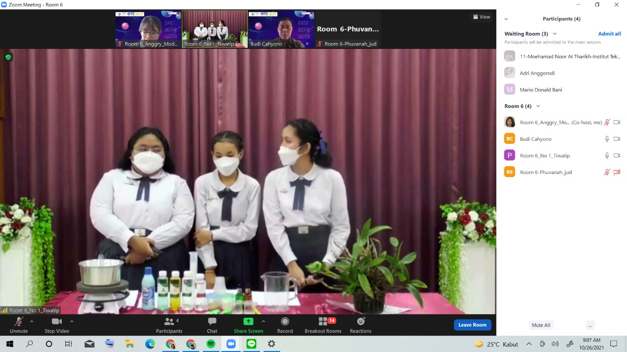Open Spotify from the taskbar
The width and height of the screenshot is (627, 352).
pos(211,344)
